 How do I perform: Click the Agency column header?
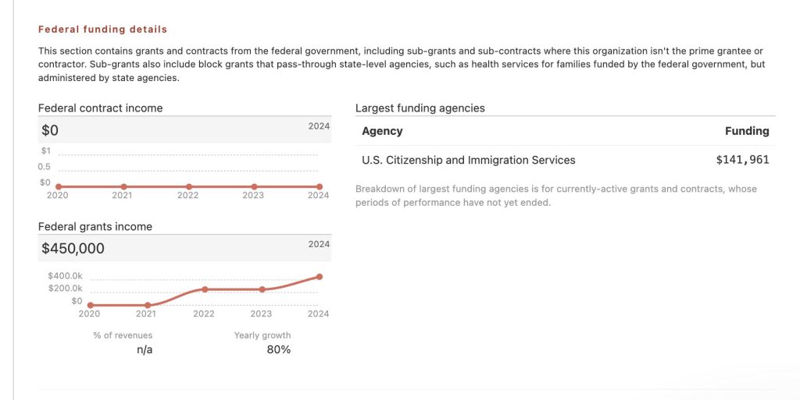pyautogui.click(x=382, y=131)
